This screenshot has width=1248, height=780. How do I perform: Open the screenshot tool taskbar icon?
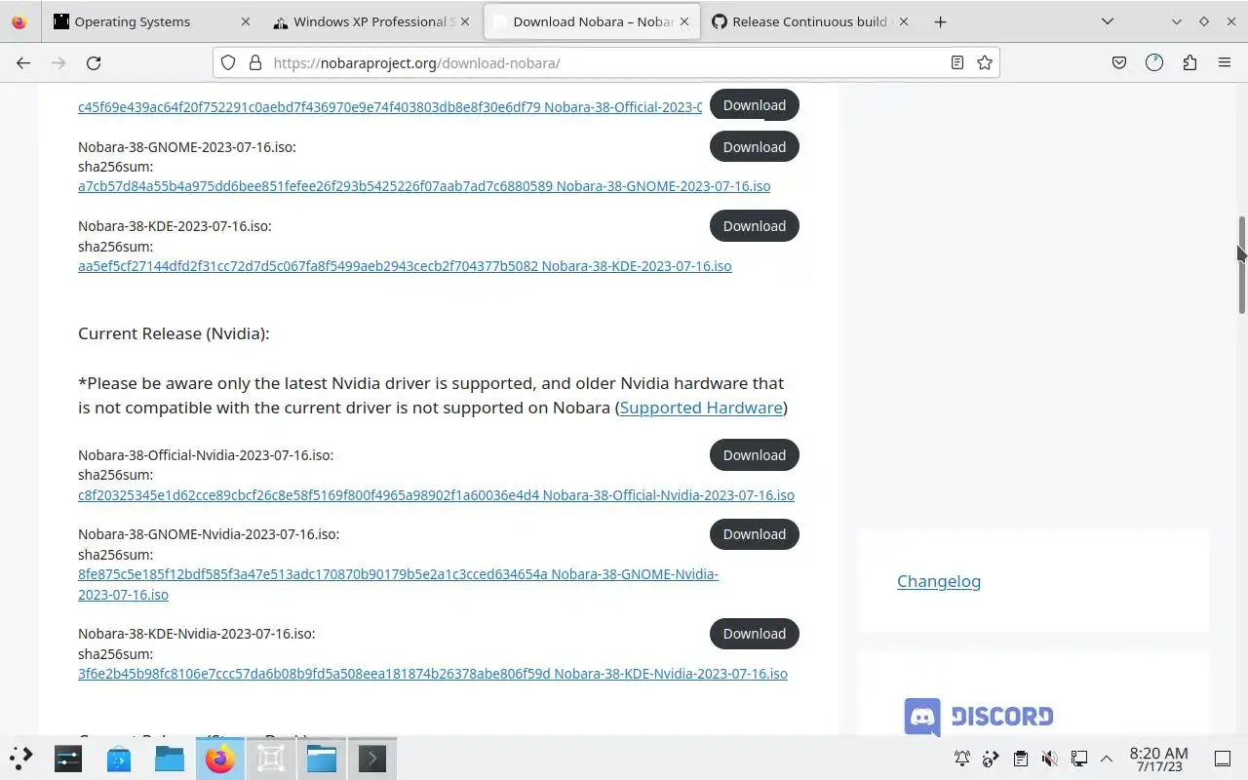(271, 758)
